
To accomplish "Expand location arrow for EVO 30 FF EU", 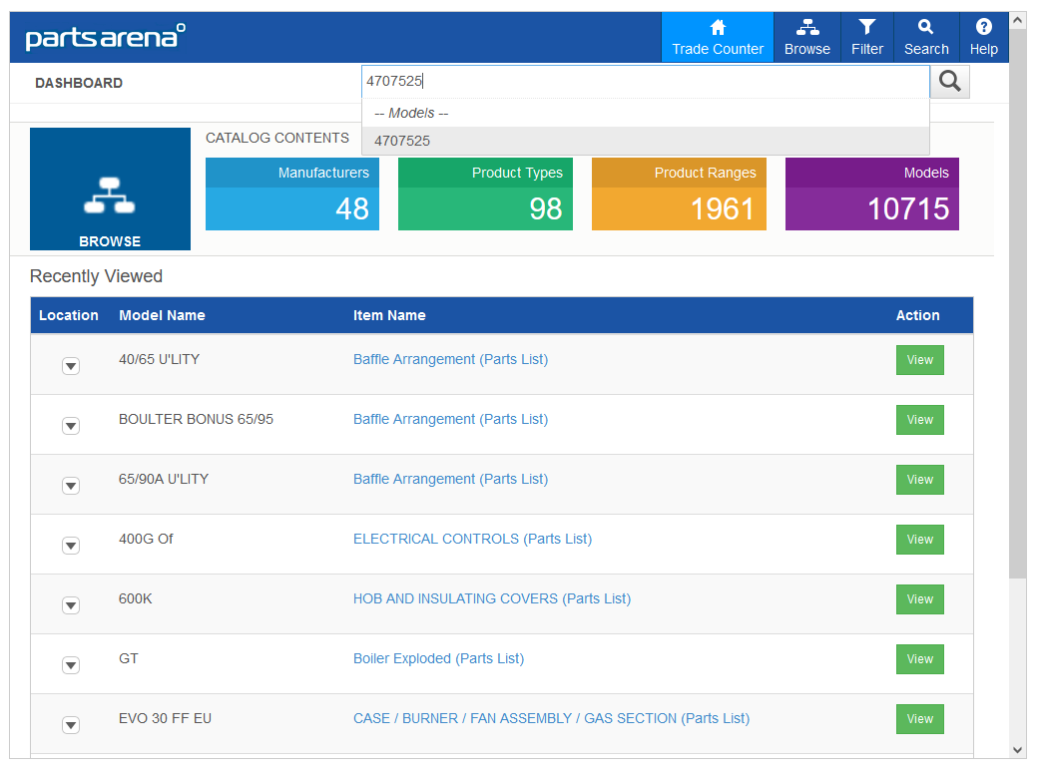I will pos(71,724).
